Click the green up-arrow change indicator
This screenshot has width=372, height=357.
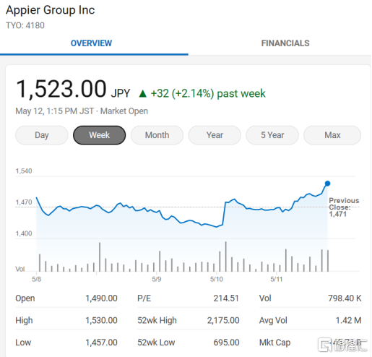pos(143,93)
